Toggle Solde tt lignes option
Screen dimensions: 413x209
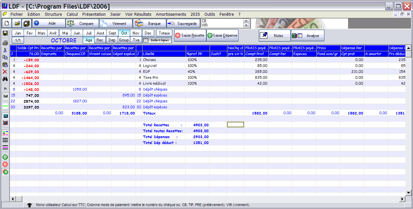coord(157,40)
